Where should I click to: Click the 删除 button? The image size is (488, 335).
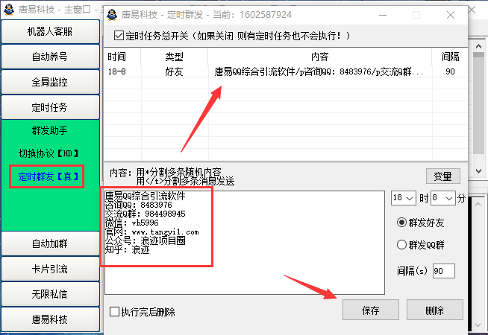click(435, 310)
